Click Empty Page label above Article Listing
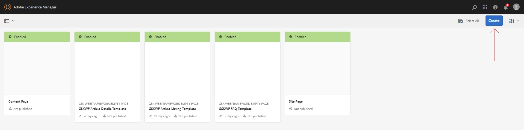The height and width of the screenshot is (130, 524). coord(174,104)
